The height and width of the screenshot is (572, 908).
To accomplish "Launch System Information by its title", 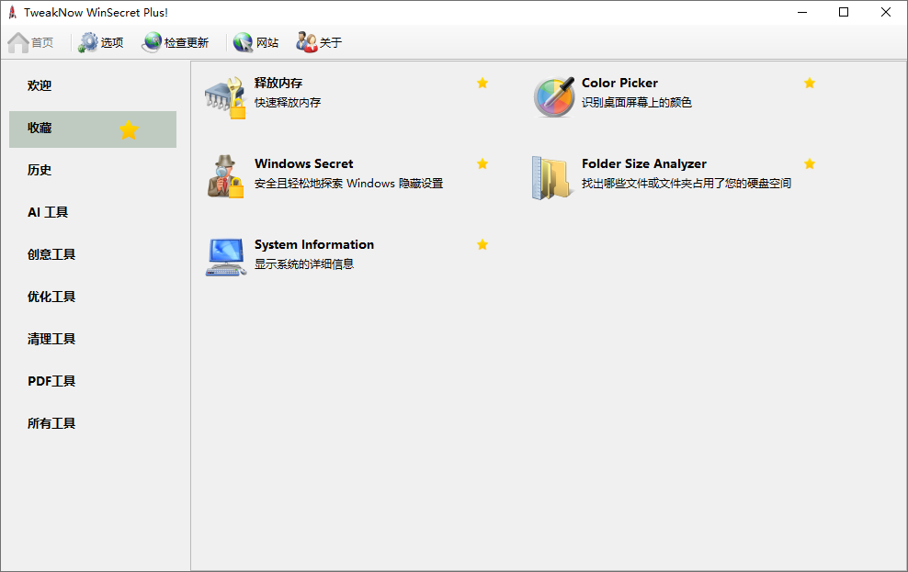I will (314, 244).
